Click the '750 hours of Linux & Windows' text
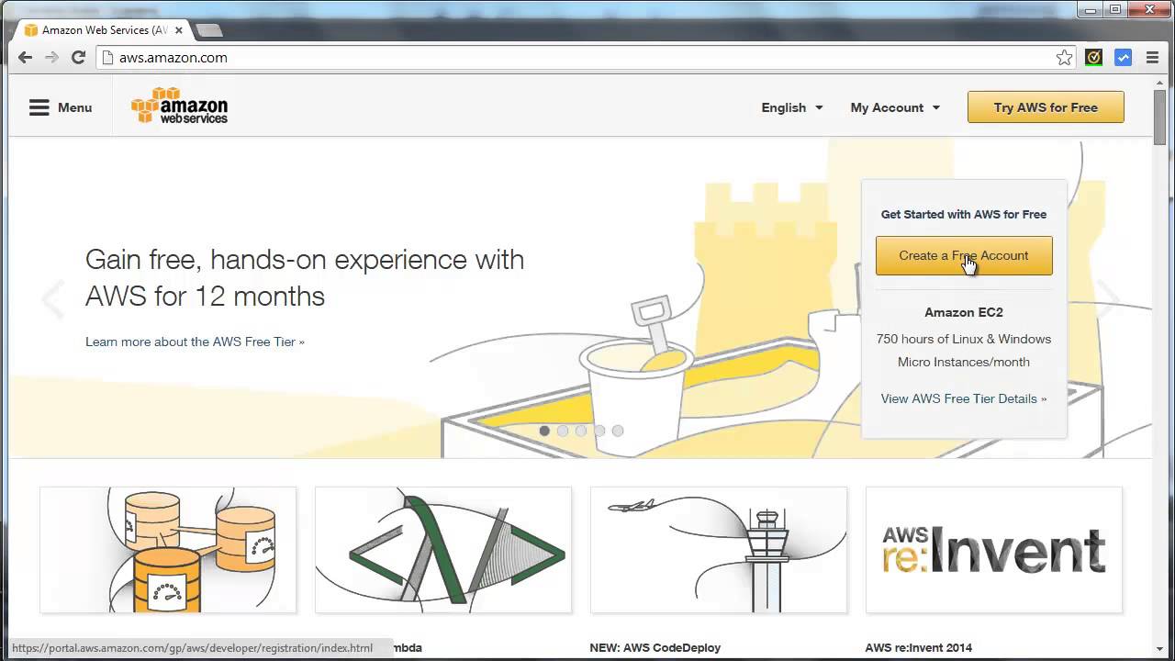Screen dimensions: 1175x661 click(964, 339)
